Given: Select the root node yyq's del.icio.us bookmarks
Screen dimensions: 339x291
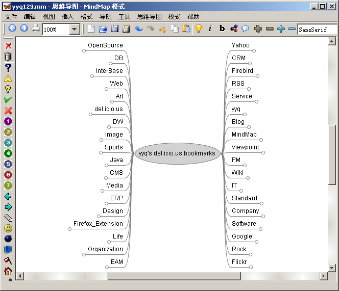Looking at the screenshot, I should pyautogui.click(x=177, y=153).
